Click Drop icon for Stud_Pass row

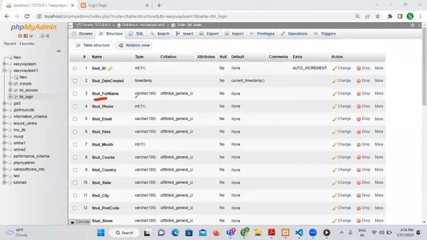359,132
